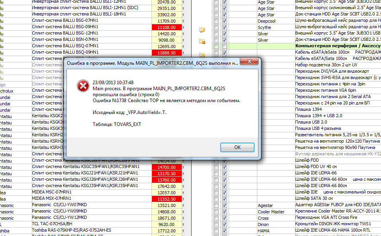Click the delete folder icon with red minus
Viewport: 381px width, 236px height.
[x=202, y=41]
